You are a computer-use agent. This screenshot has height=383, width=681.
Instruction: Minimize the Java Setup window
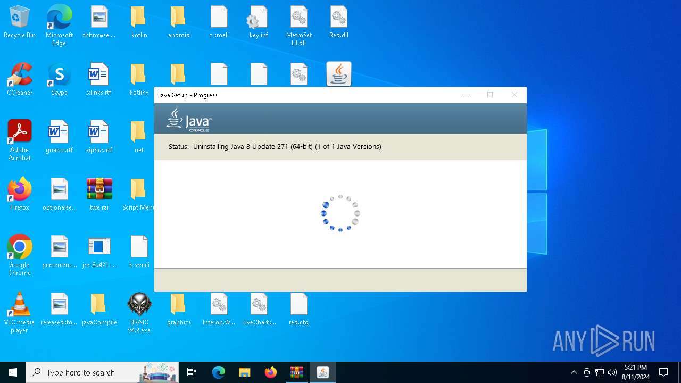(466, 95)
